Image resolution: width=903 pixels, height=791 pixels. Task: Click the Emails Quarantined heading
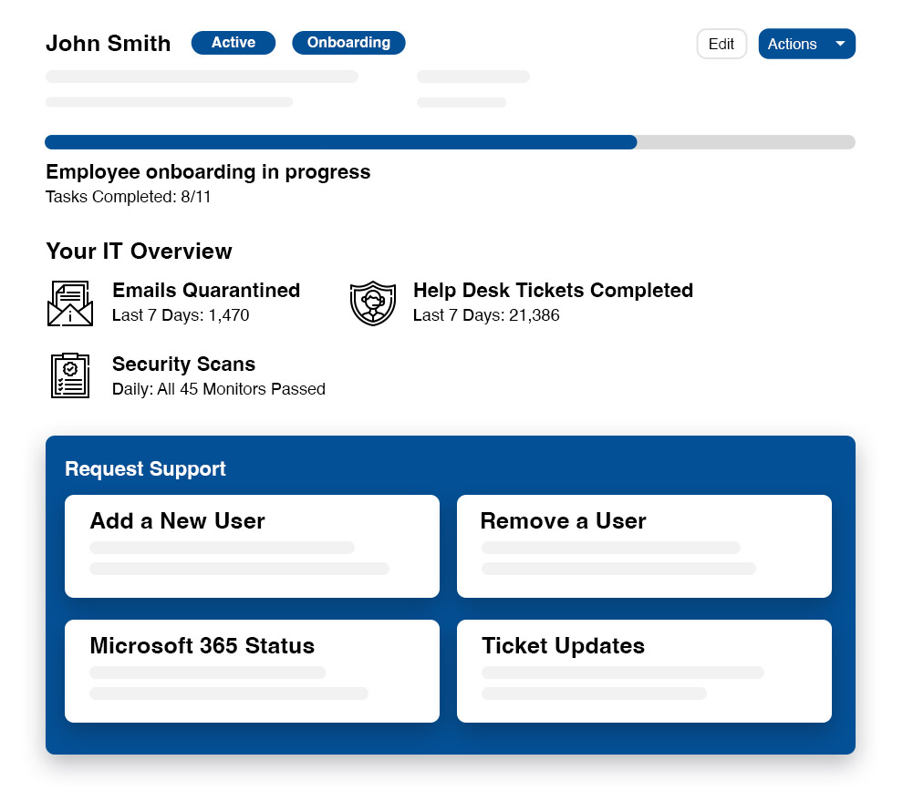tap(206, 291)
